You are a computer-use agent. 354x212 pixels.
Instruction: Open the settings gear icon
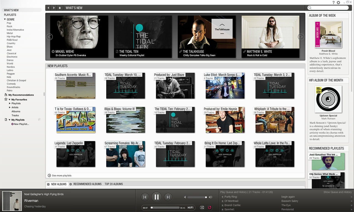click(339, 2)
